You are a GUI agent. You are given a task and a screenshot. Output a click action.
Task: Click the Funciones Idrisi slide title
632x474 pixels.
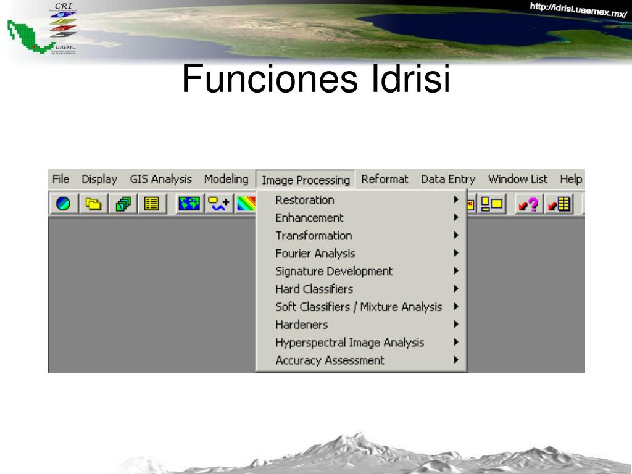[316, 78]
